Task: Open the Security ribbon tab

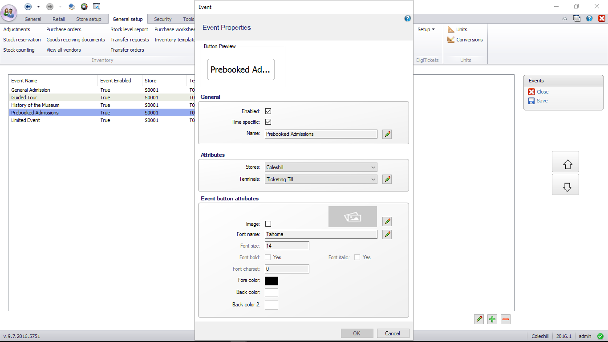Action: 162,19
